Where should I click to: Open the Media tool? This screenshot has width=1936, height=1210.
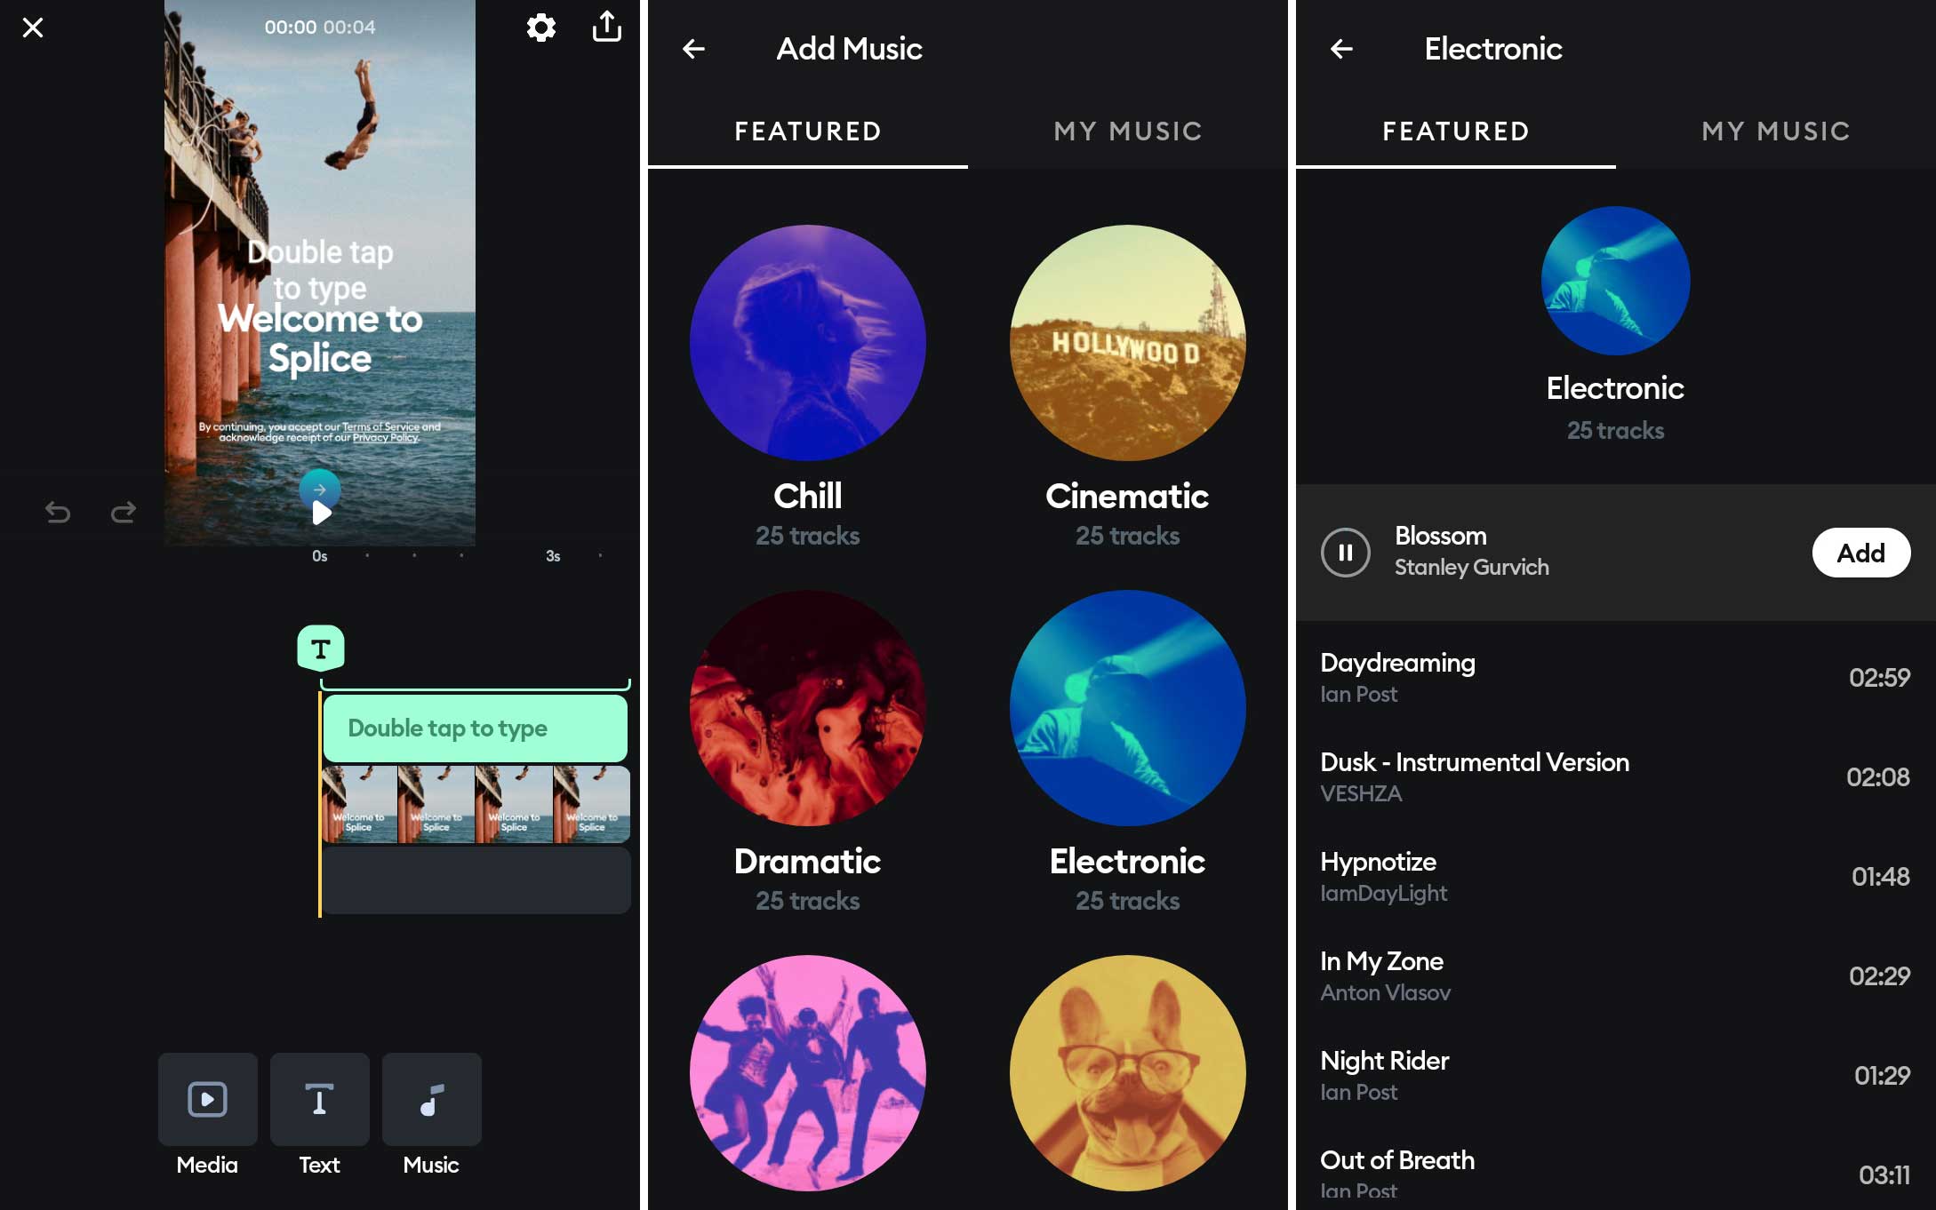207,1116
